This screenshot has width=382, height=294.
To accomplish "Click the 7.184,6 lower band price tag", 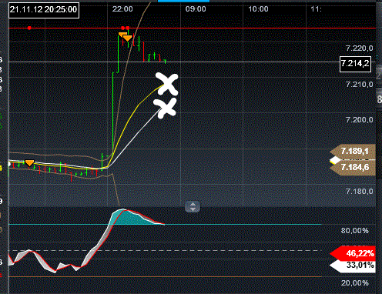I will pos(353,168).
